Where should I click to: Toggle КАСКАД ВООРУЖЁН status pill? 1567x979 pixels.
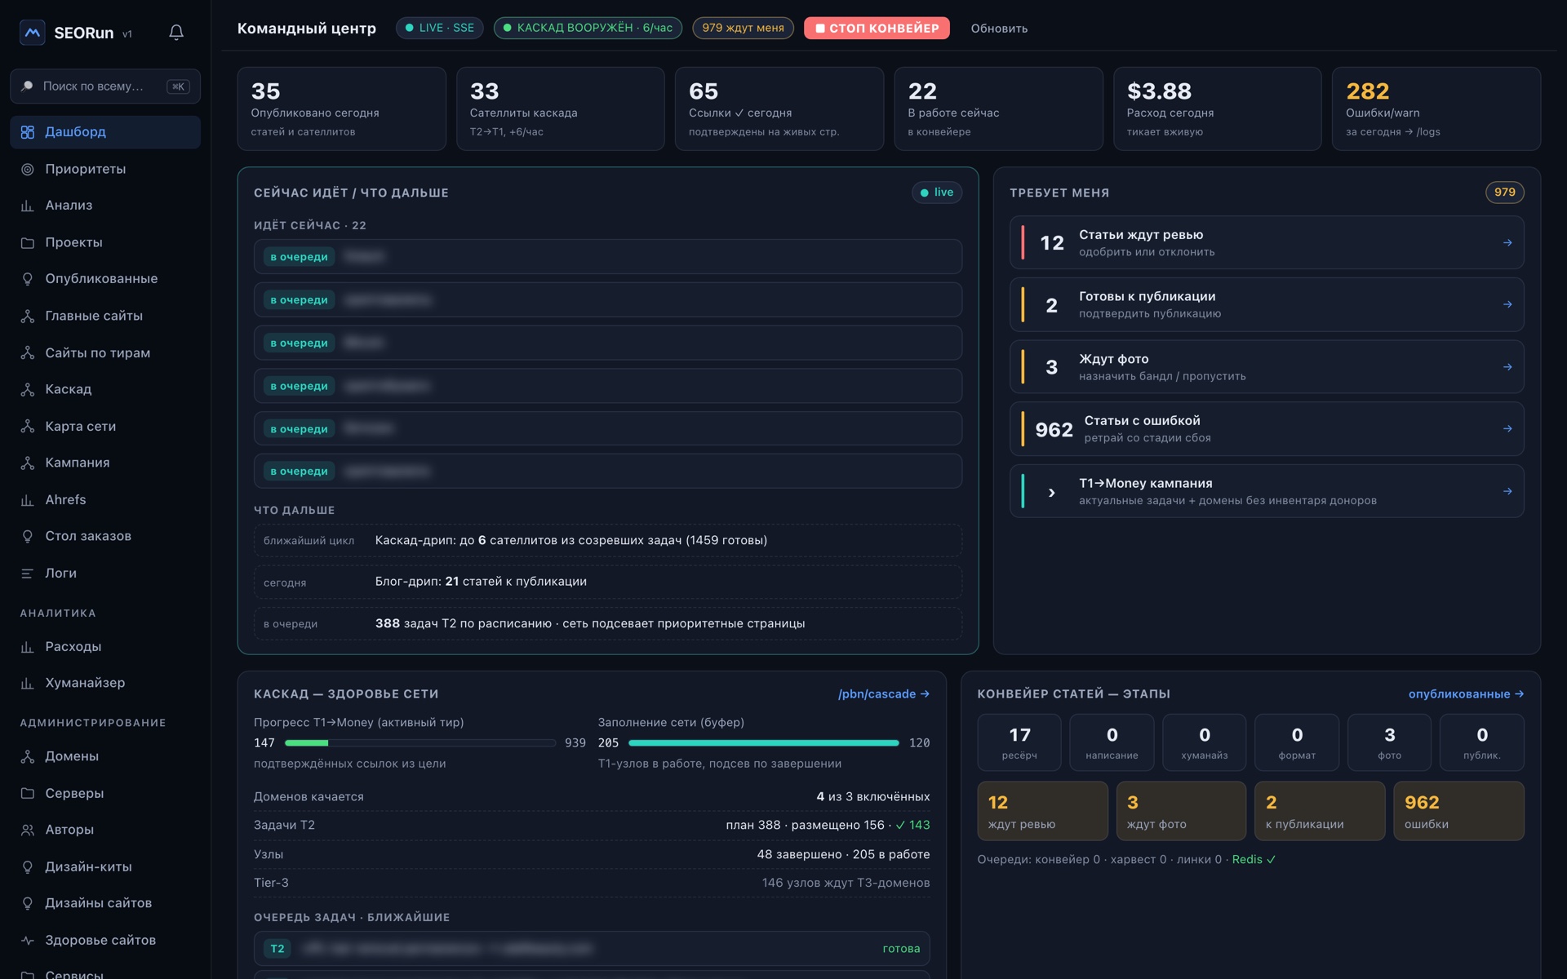(588, 28)
